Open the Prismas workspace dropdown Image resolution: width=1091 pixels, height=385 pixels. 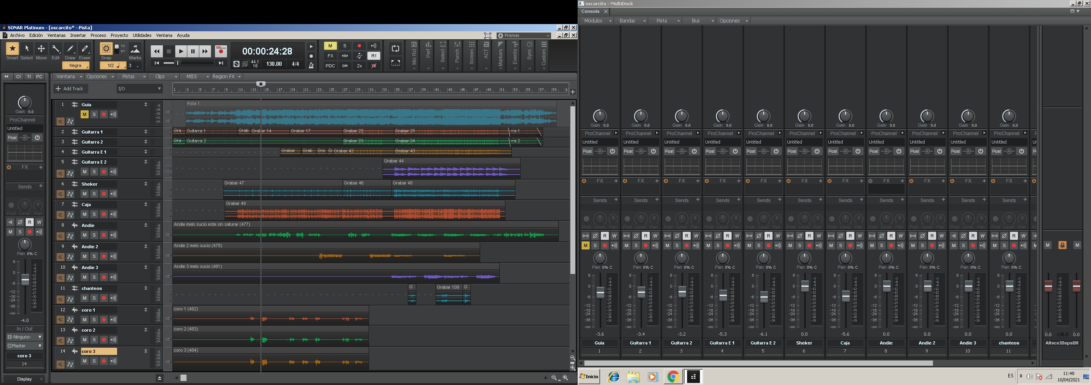click(524, 36)
